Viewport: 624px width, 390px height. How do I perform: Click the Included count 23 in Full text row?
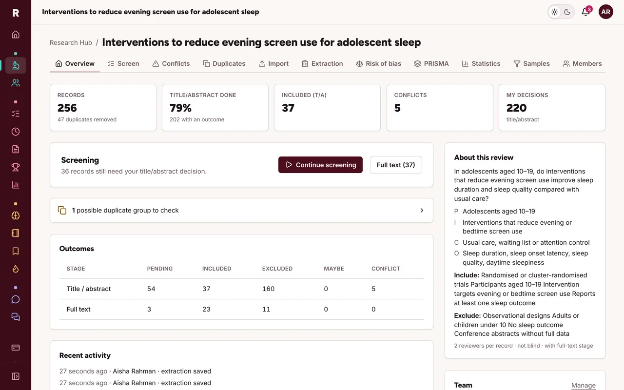tap(206, 310)
